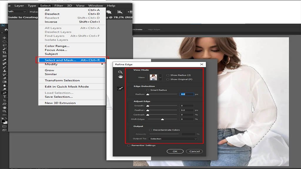The height and width of the screenshot is (169, 301).
Task: Cancel the Refine Edge dialog
Action: pos(194,151)
